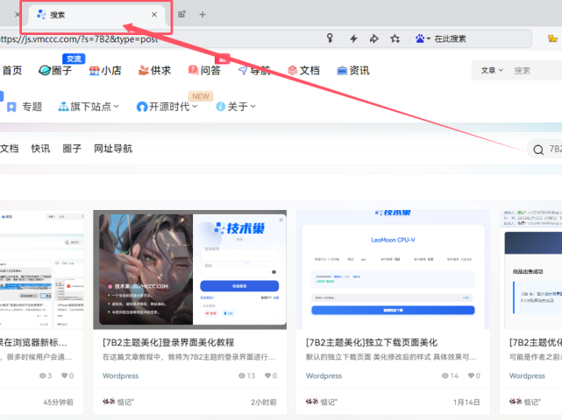Open article title [7B2主题美化]登录界面美化教程

coord(168,342)
